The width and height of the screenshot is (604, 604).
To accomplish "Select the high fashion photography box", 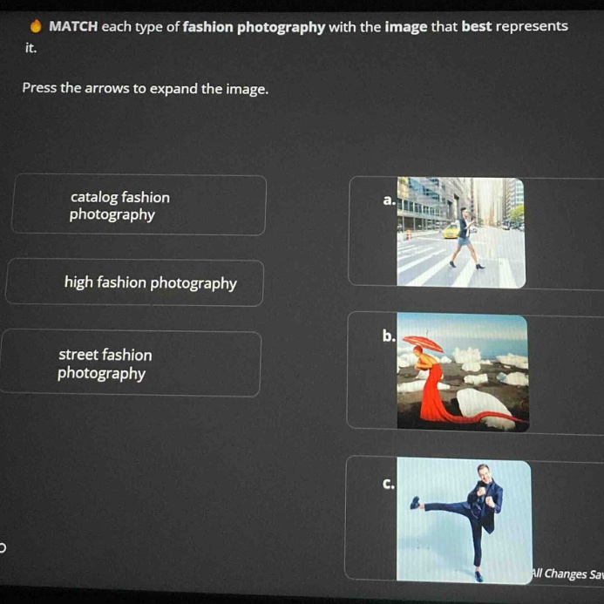I will (135, 282).
